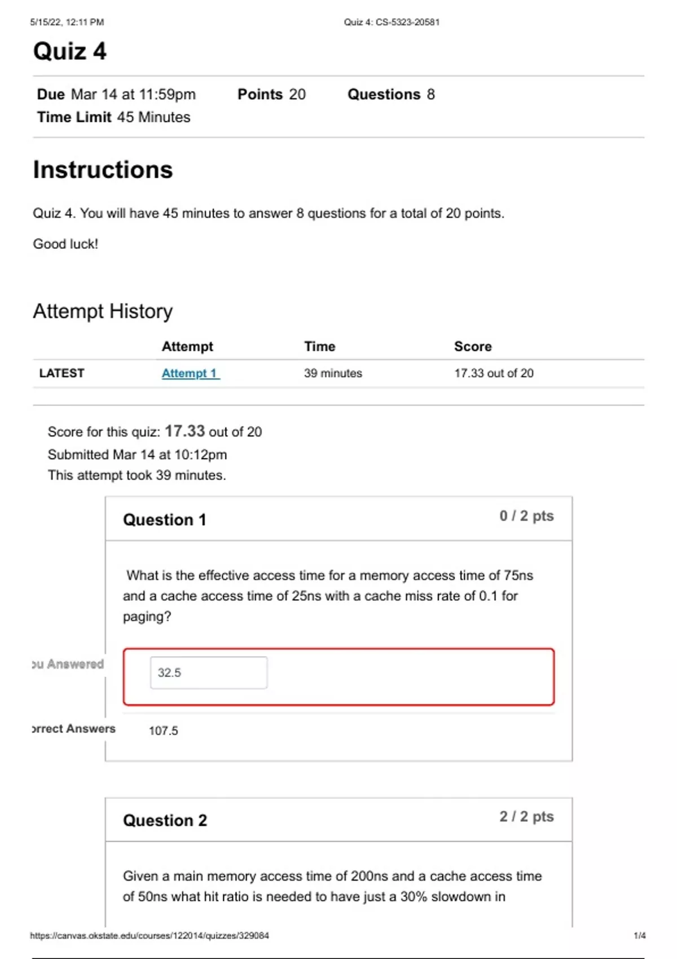Select the Quiz 4 page heading
This screenshot has height=959, width=677.
[x=70, y=51]
